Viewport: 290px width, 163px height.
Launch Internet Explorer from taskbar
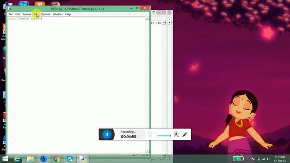(17, 159)
